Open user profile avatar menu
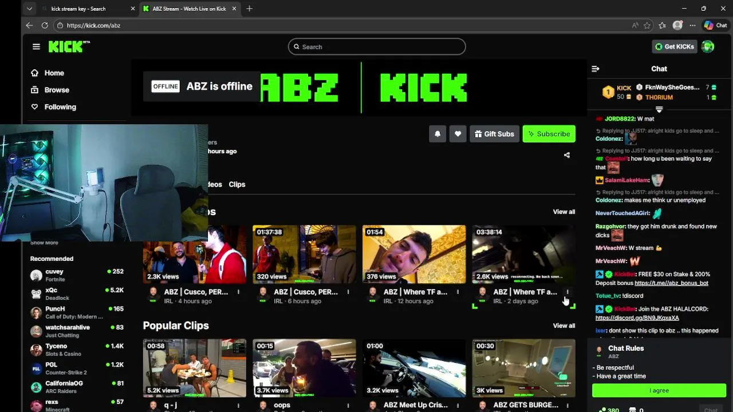Image resolution: width=733 pixels, height=412 pixels. tap(708, 47)
